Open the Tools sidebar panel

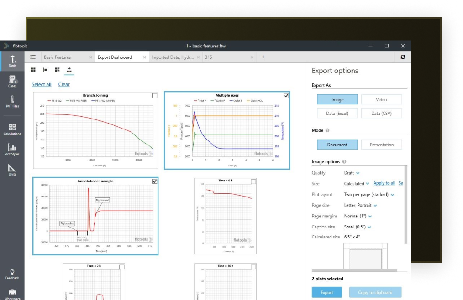(12, 61)
